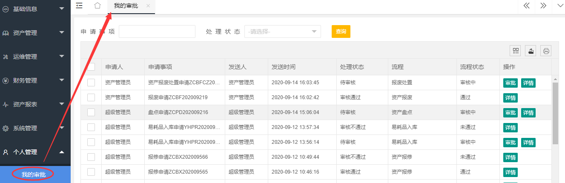
Task: Close the 我的审批 tab
Action: 148,6
